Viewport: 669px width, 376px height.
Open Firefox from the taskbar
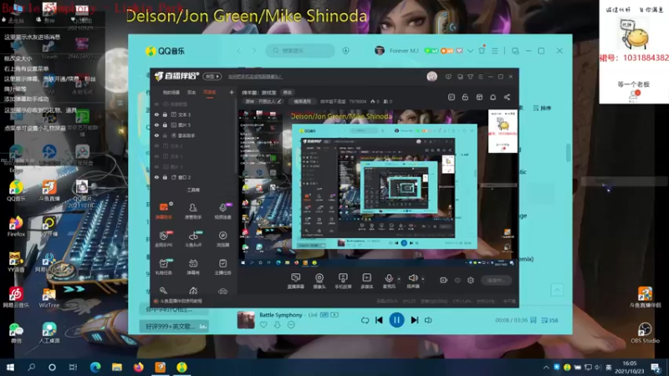(x=138, y=367)
